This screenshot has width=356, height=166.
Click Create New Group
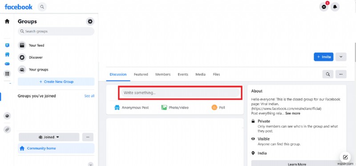click(x=56, y=82)
